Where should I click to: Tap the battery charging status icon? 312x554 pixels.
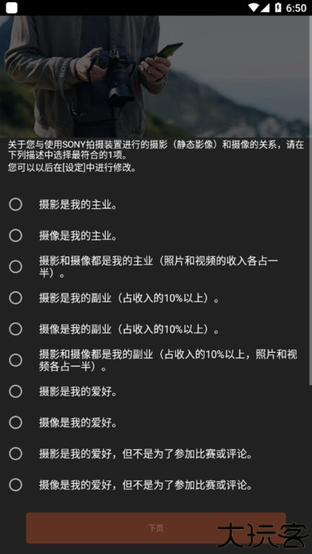278,8
